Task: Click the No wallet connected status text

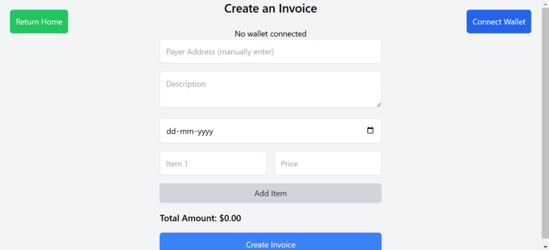Action: [270, 34]
